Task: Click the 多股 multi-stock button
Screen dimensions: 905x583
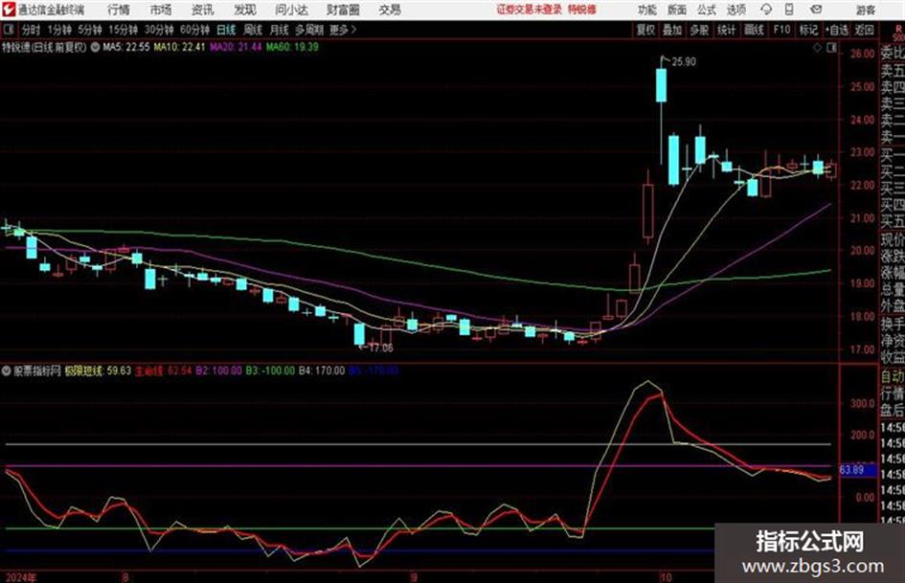Action: click(699, 30)
